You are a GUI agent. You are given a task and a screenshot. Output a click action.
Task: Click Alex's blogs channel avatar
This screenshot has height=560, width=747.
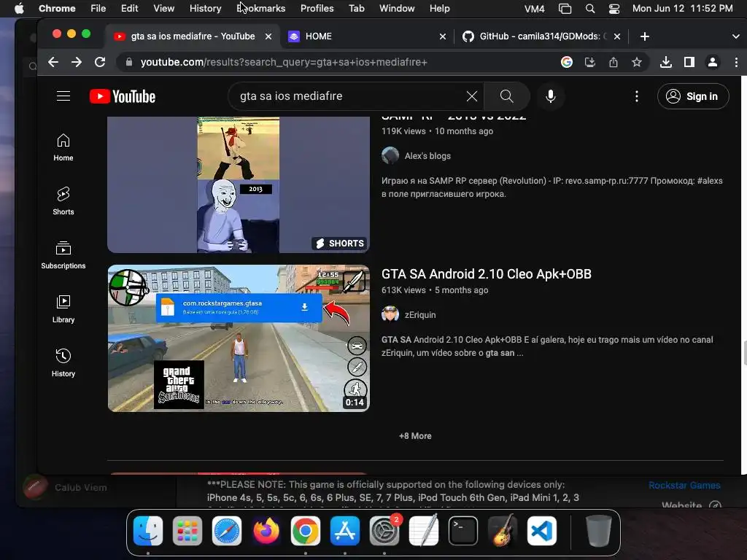click(x=390, y=155)
